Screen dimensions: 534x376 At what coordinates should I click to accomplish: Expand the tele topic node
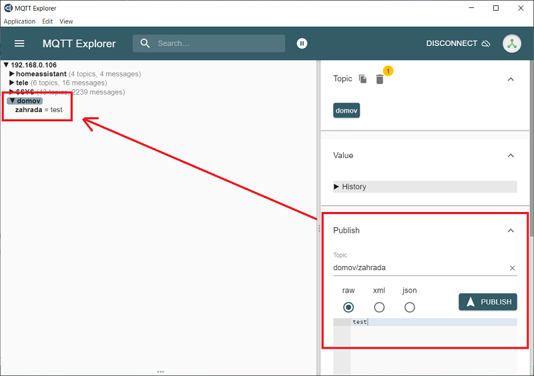[x=11, y=83]
